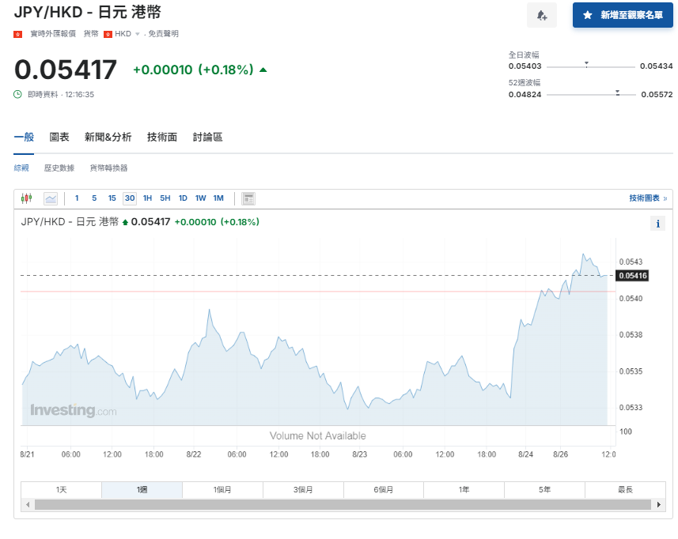Click the info icon on the chart
The width and height of the screenshot is (678, 539).
(x=657, y=224)
